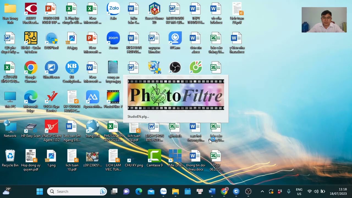Open DSST 06.2023 Excel file

216,160
